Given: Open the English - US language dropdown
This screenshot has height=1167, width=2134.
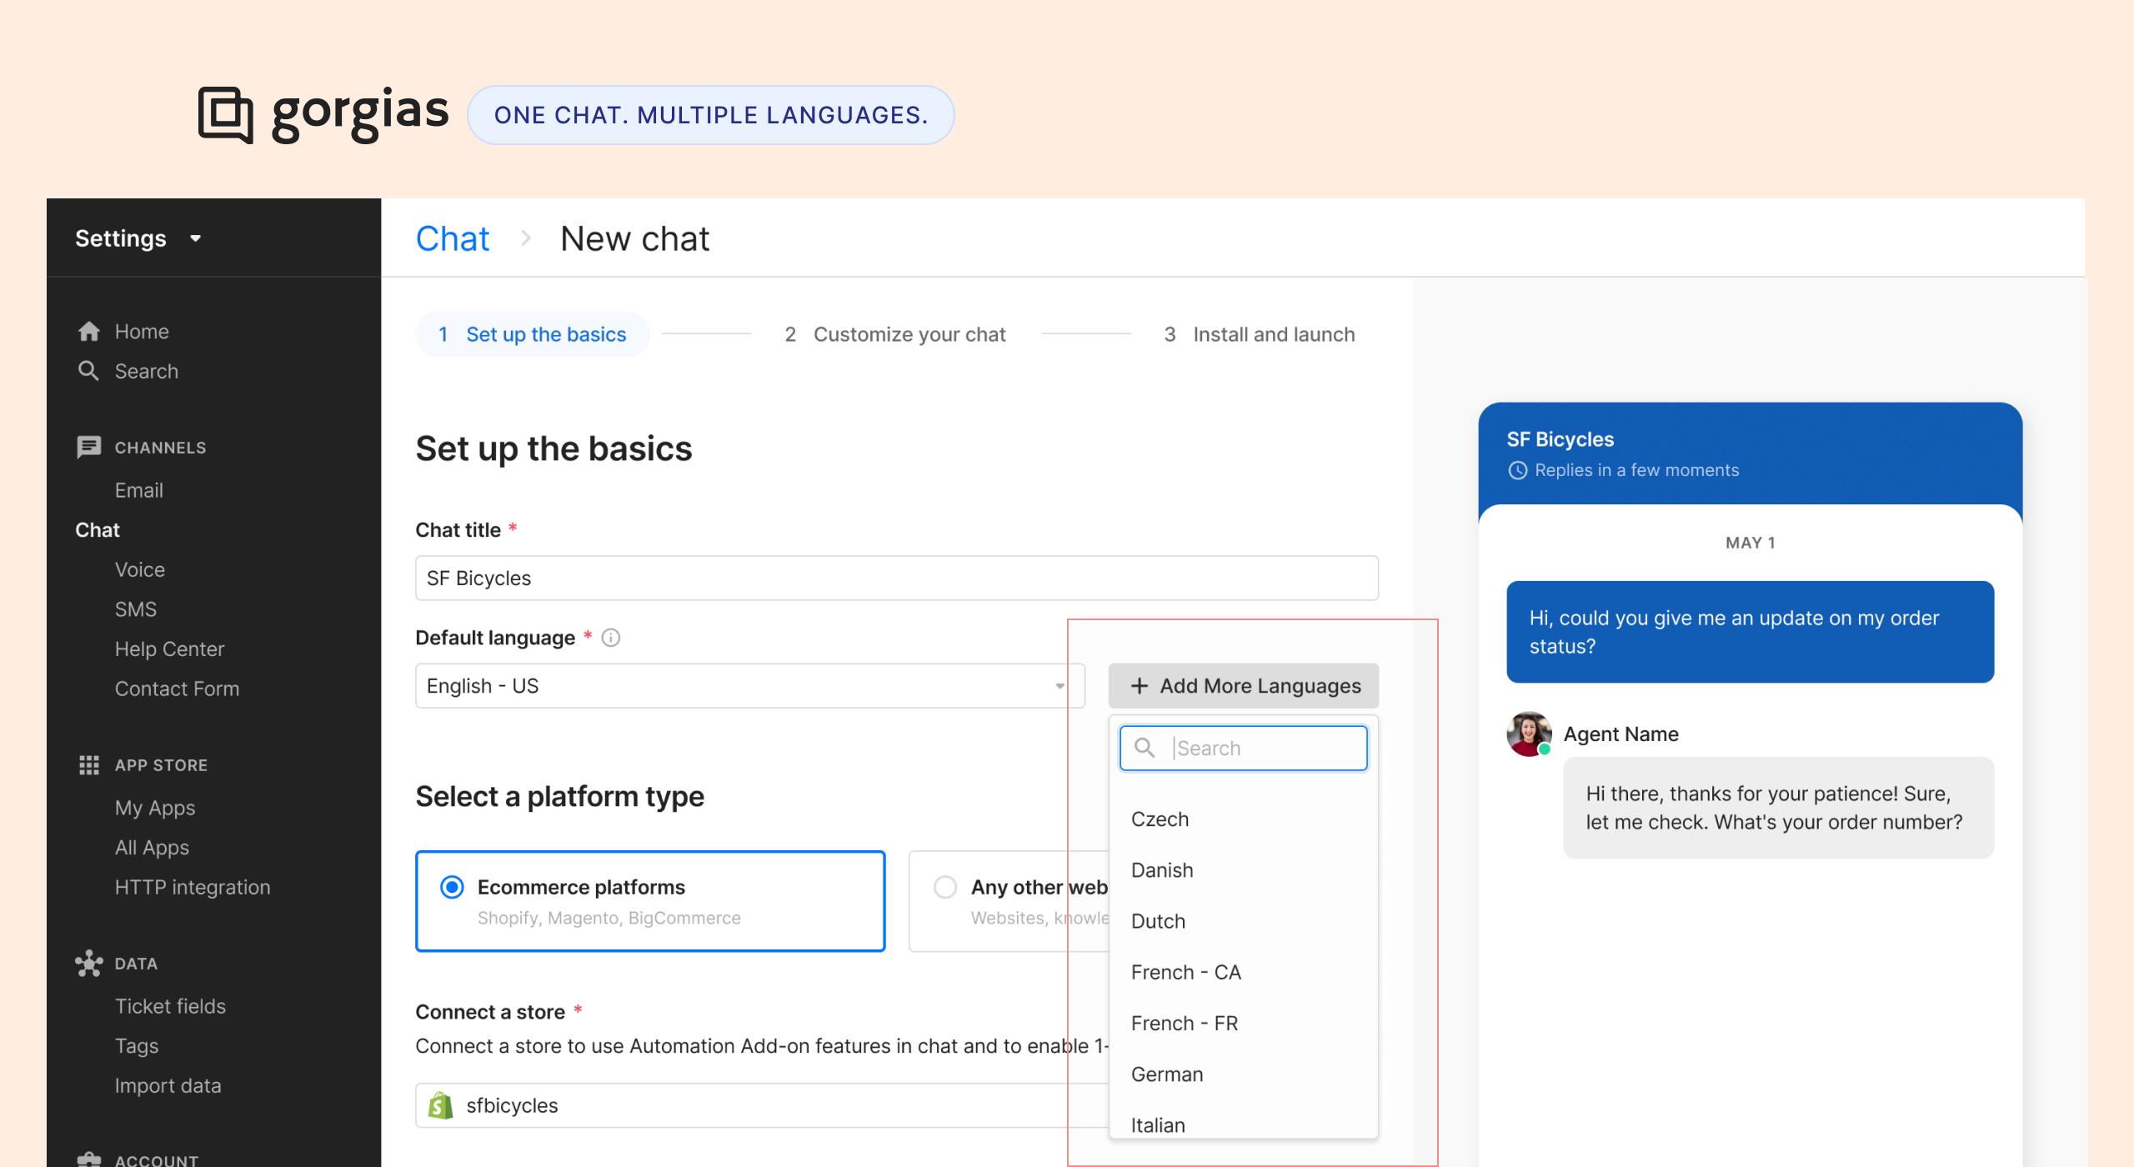Looking at the screenshot, I should pyautogui.click(x=750, y=686).
